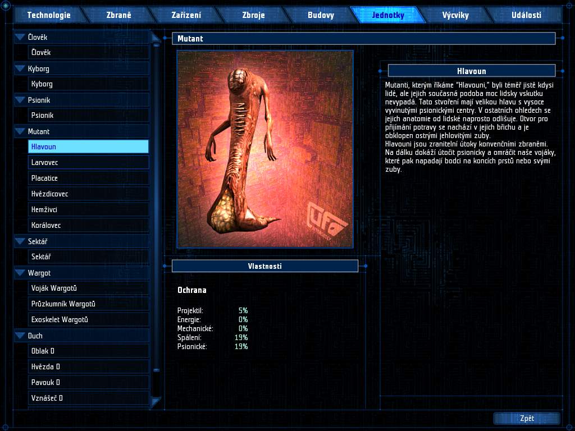Click the Vlastnosti section header
Viewport: 575px width, 431px height.
265,266
